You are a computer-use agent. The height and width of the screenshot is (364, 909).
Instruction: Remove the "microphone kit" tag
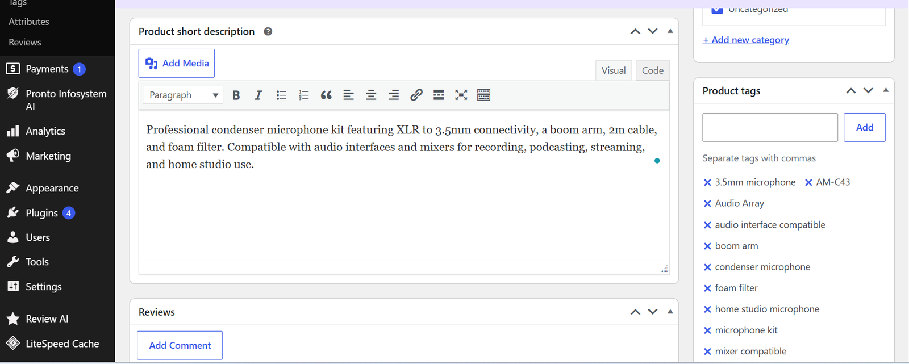(x=707, y=330)
